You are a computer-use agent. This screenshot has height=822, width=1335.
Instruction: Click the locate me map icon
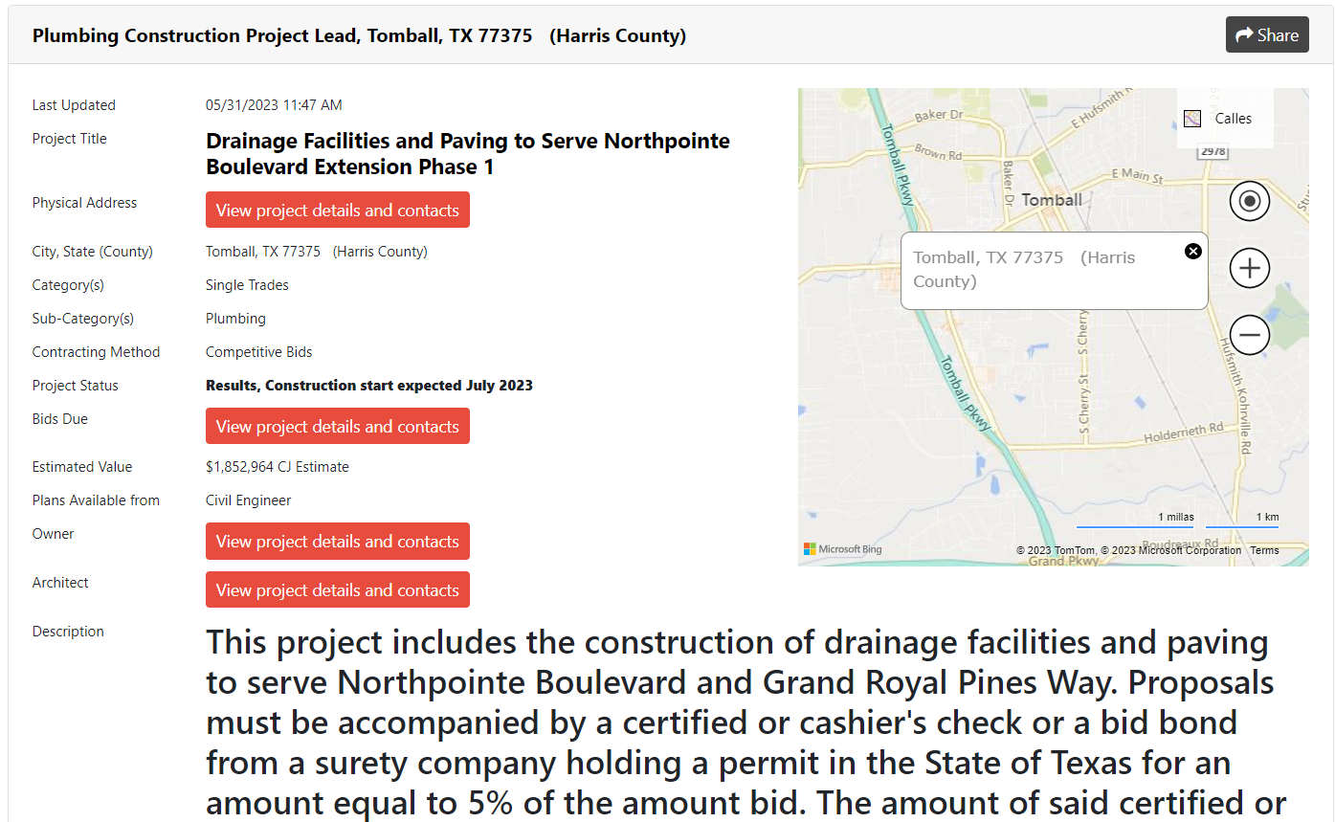[x=1249, y=201]
